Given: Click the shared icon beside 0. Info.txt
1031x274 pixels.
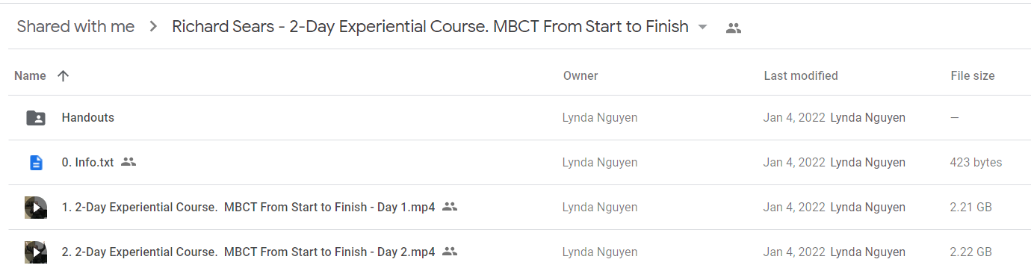Looking at the screenshot, I should pos(129,161).
